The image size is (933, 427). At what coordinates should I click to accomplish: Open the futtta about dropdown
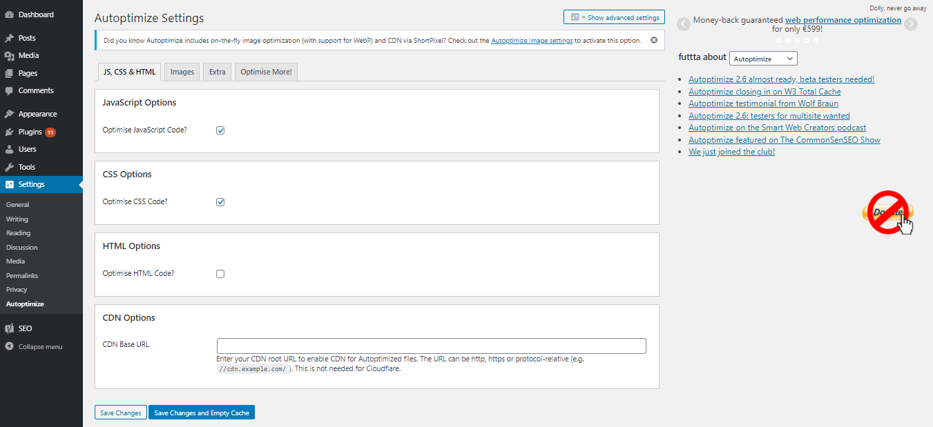763,58
